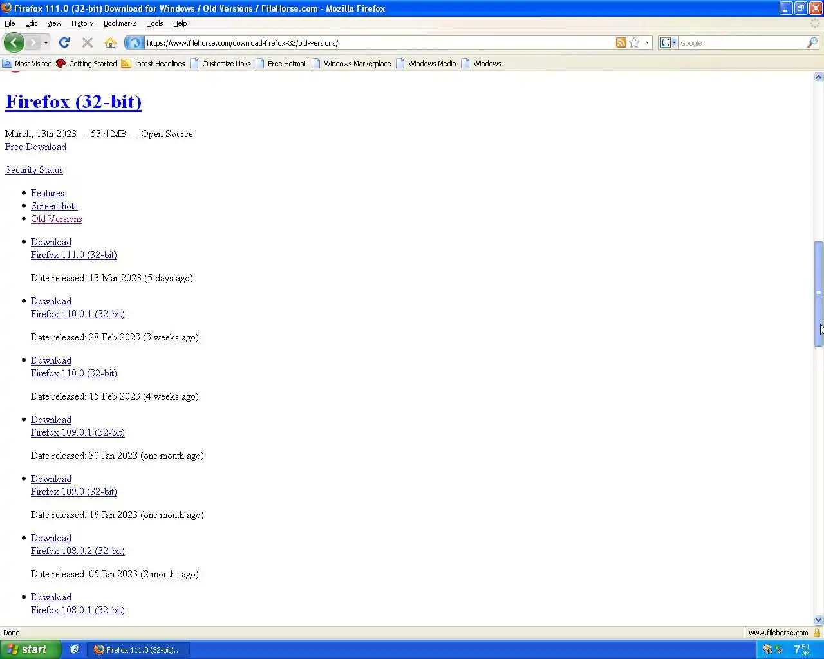The image size is (824, 659).
Task: Click the system tray clock
Action: [x=802, y=650]
